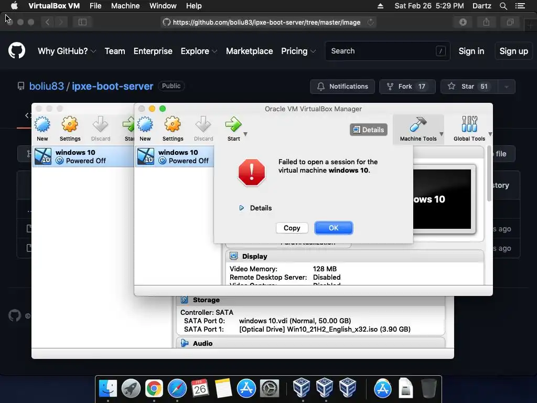
Task: Click Fork button on GitHub
Action: pyautogui.click(x=407, y=87)
